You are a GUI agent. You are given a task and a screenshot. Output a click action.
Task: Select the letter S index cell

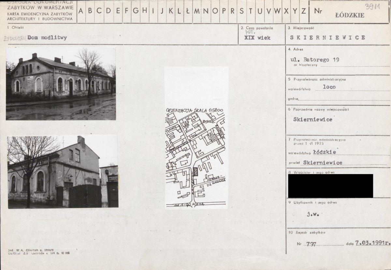241,11
